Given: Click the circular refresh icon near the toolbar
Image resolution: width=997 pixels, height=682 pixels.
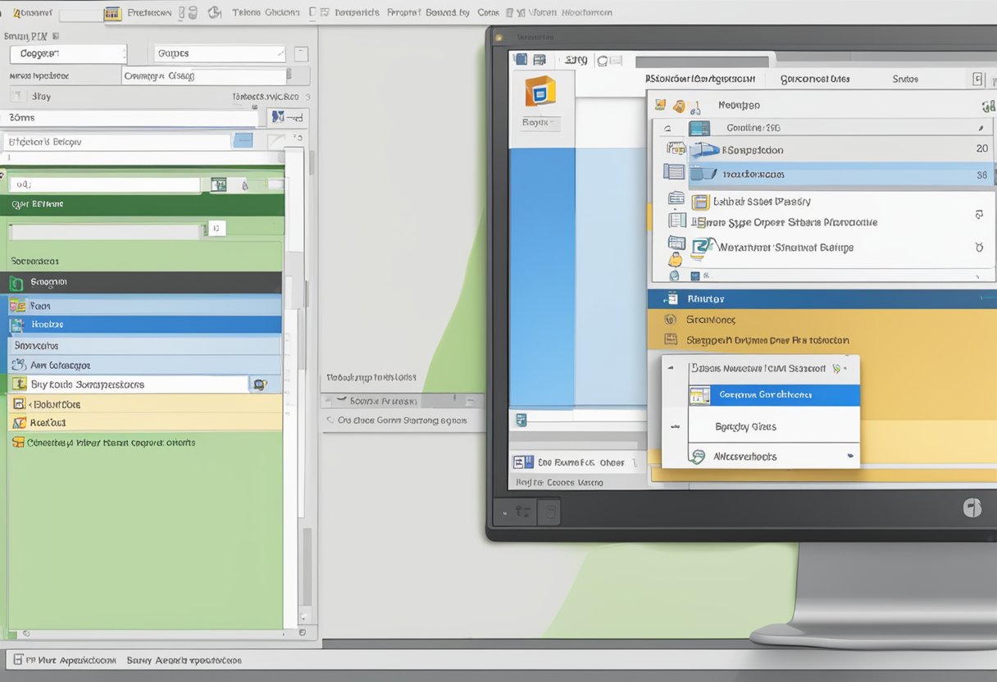Looking at the screenshot, I should coord(215,12).
